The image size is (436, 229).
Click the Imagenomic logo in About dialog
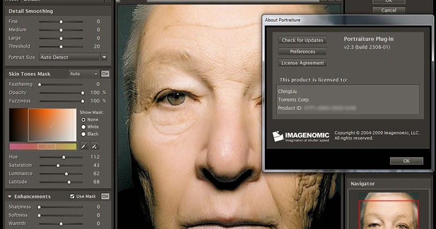click(301, 136)
